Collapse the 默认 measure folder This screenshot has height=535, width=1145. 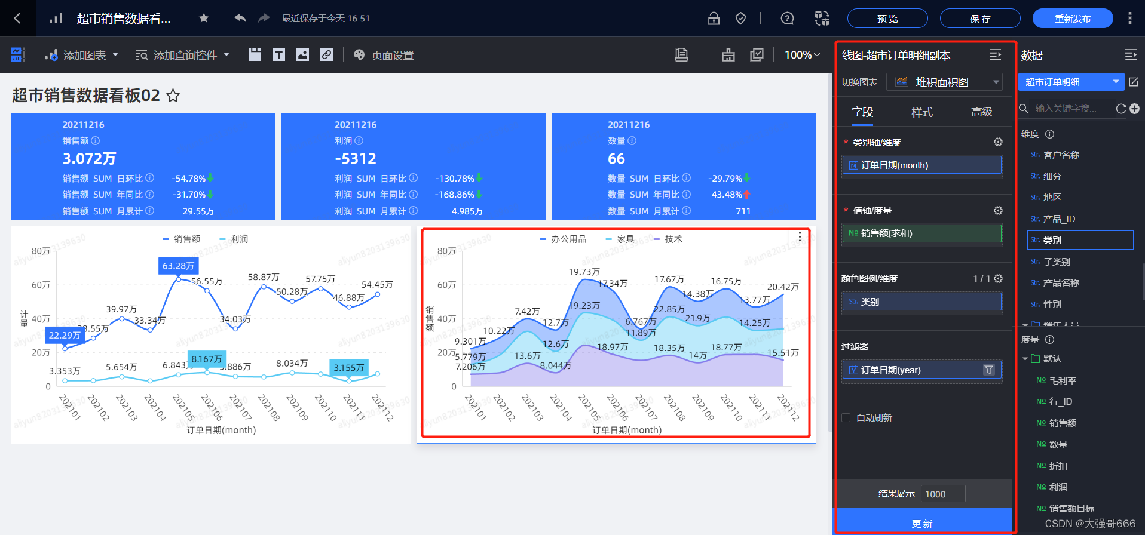[1025, 359]
